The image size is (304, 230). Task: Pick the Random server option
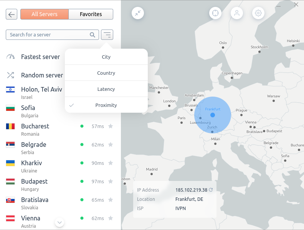click(42, 75)
